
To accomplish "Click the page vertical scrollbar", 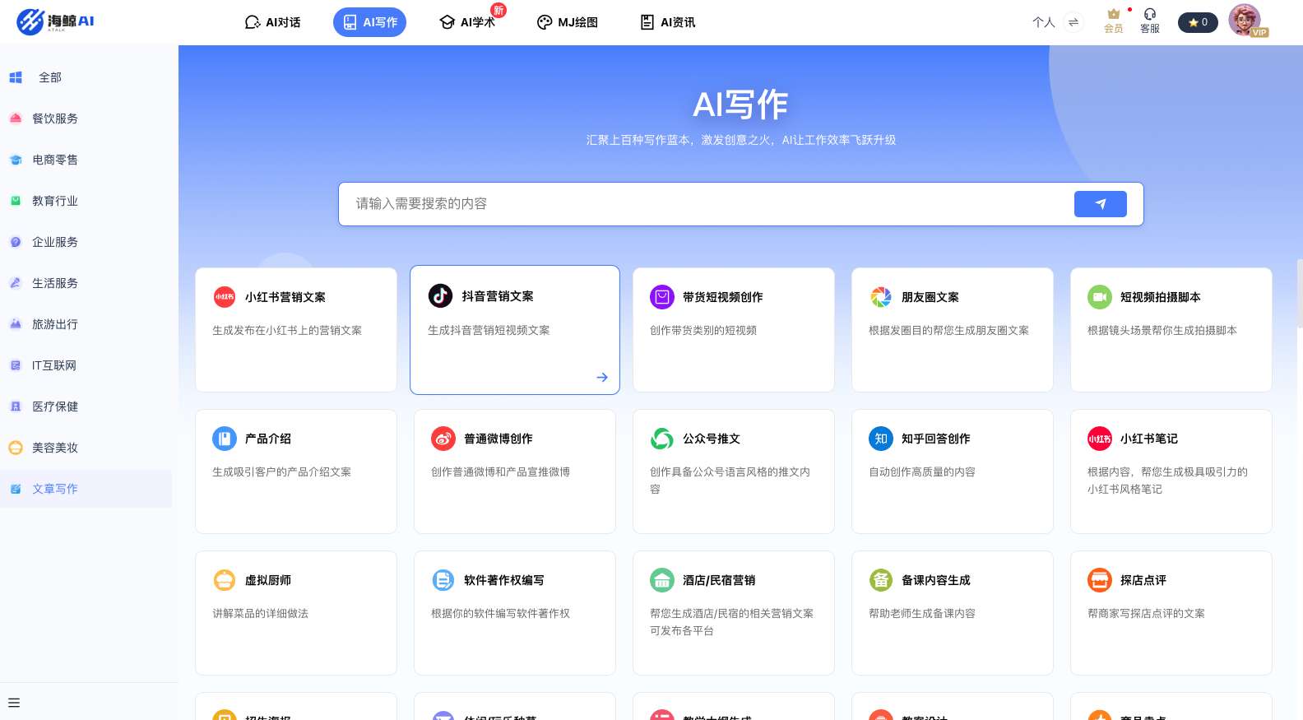I will (x=1300, y=294).
